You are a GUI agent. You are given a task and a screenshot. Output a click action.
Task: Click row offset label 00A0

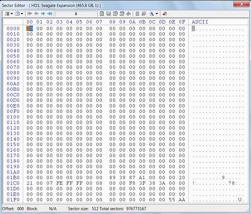coord(13,84)
